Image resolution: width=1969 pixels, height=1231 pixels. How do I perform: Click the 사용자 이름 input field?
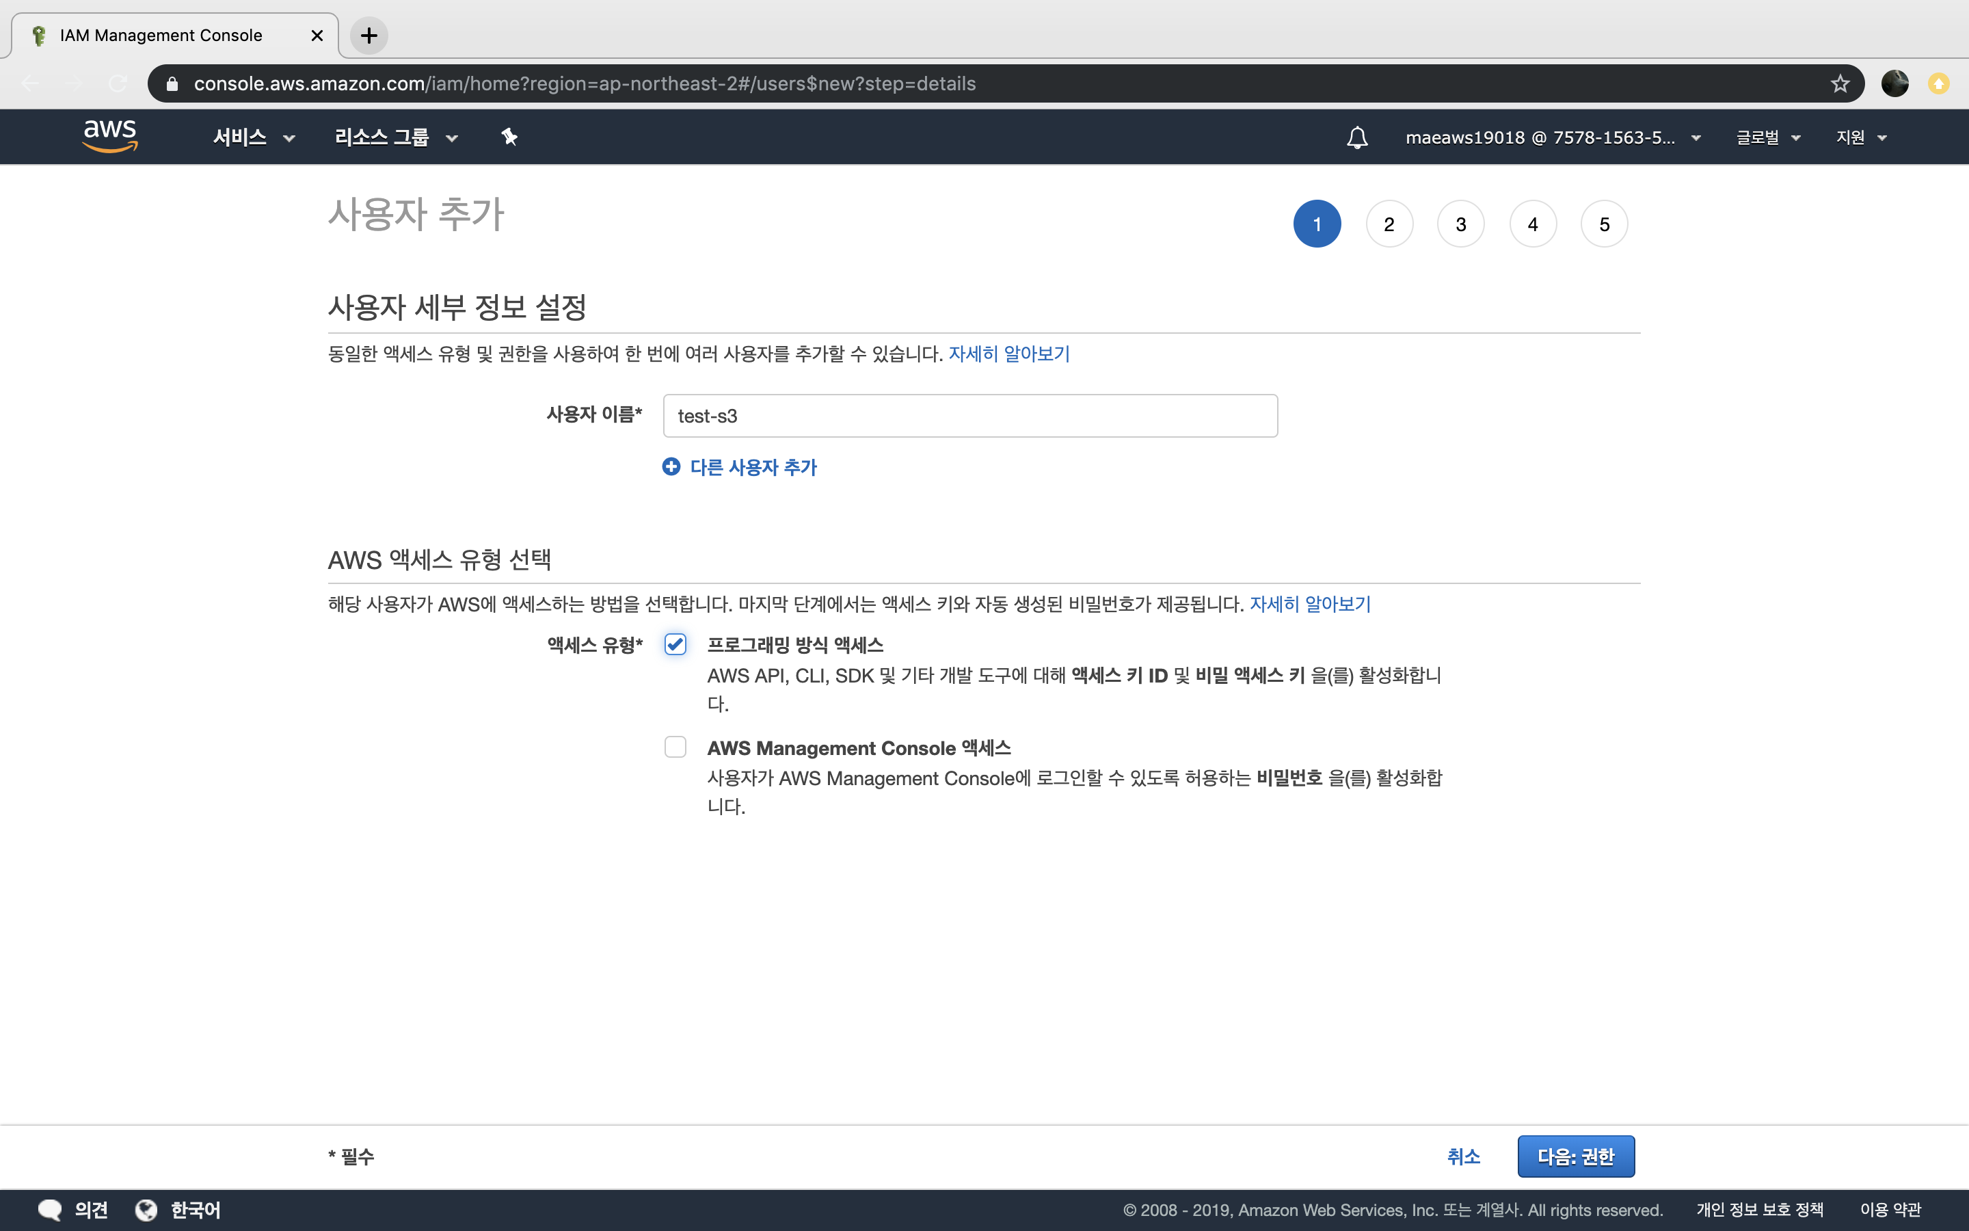[x=970, y=416]
